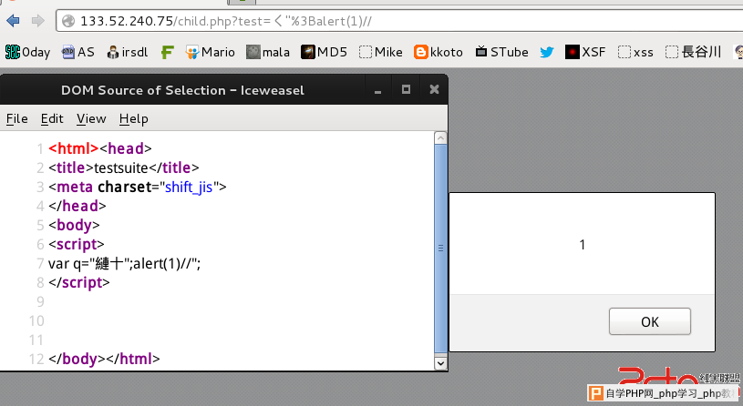Go back using the browser back arrow
The width and height of the screenshot is (743, 406).
(x=13, y=21)
